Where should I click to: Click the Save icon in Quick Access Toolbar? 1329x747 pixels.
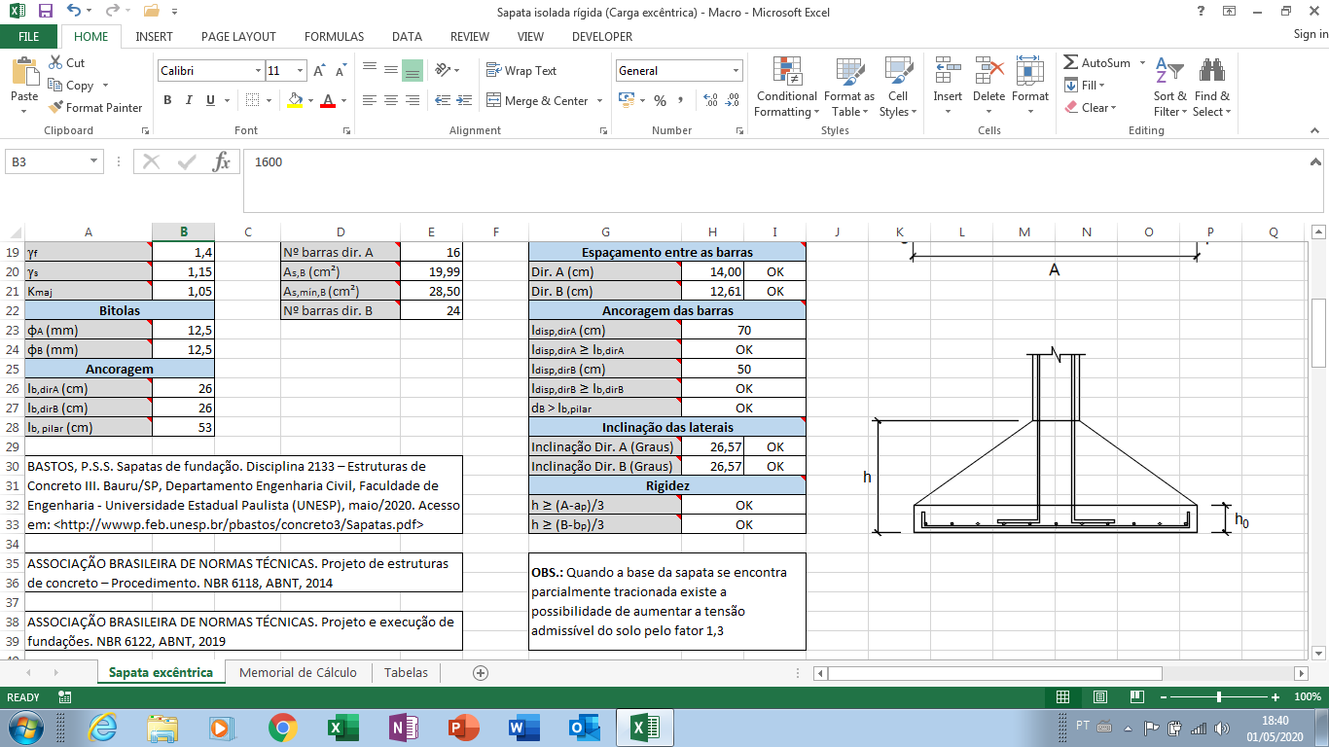45,12
